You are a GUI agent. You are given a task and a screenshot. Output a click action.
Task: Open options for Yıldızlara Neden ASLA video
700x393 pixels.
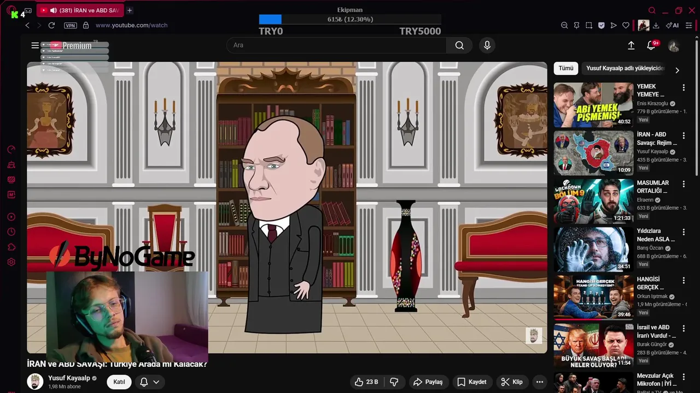coord(684,232)
